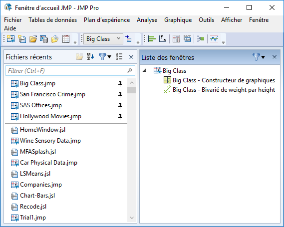The height and width of the screenshot is (227, 284).
Task: Unpin San Francisco Crime.jmp
Action: [120, 95]
